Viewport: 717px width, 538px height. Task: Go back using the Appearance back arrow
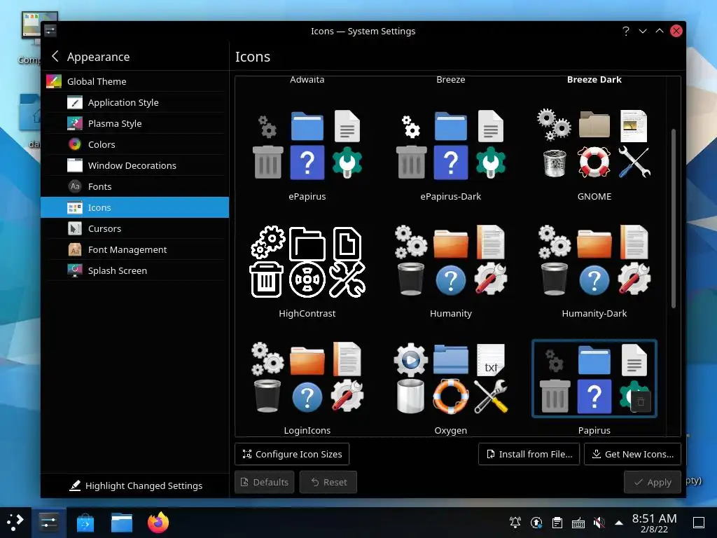(x=55, y=56)
